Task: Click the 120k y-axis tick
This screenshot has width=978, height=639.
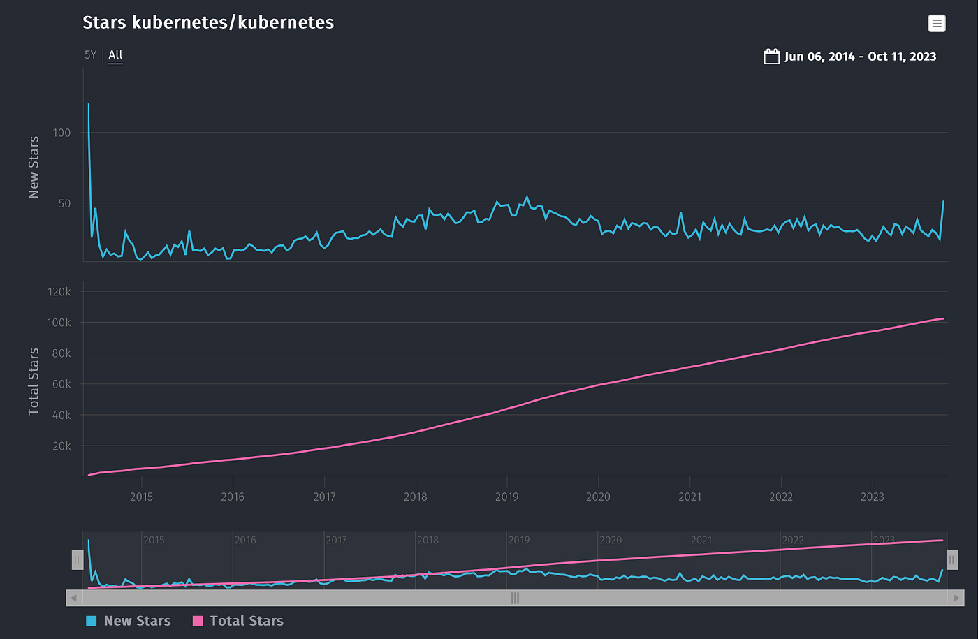Action: [x=59, y=291]
